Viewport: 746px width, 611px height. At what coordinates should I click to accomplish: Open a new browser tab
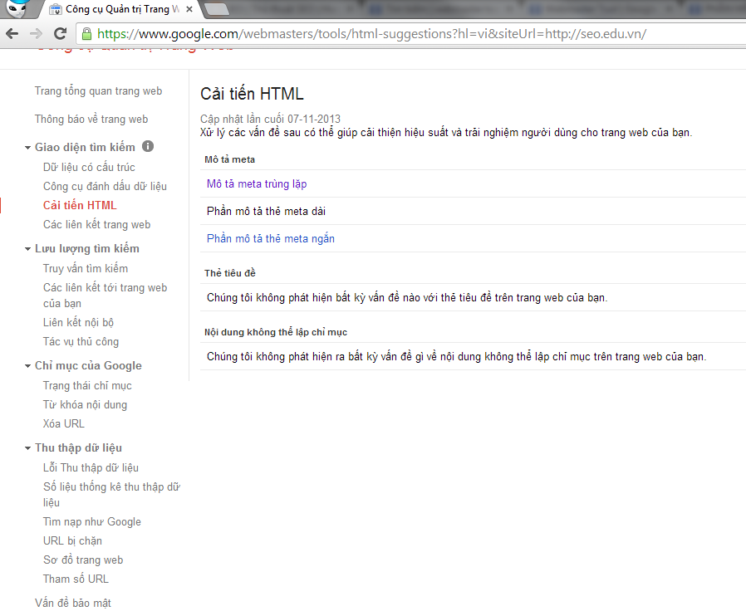217,9
